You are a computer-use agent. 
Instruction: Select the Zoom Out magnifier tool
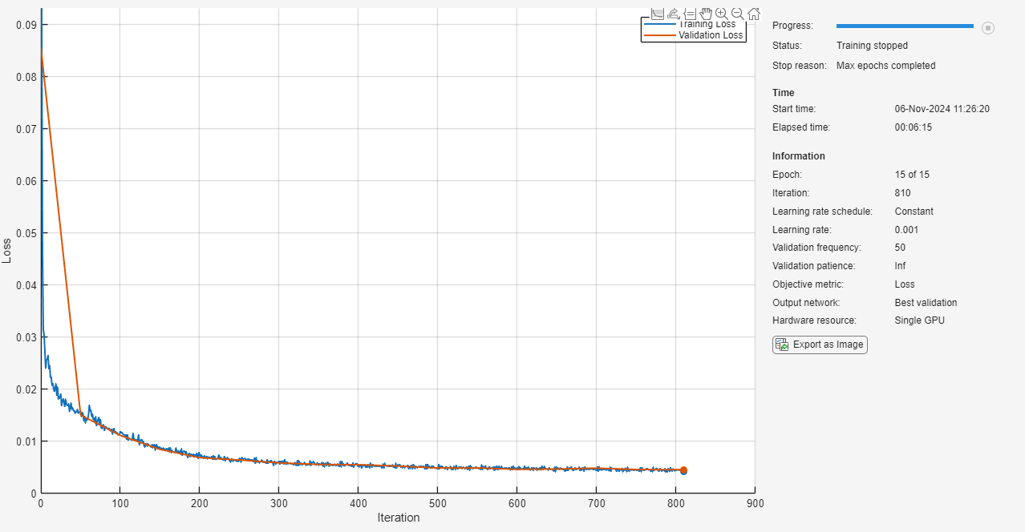[738, 13]
